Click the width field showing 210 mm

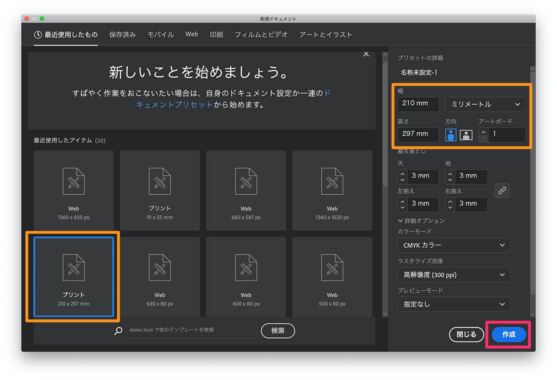point(418,104)
